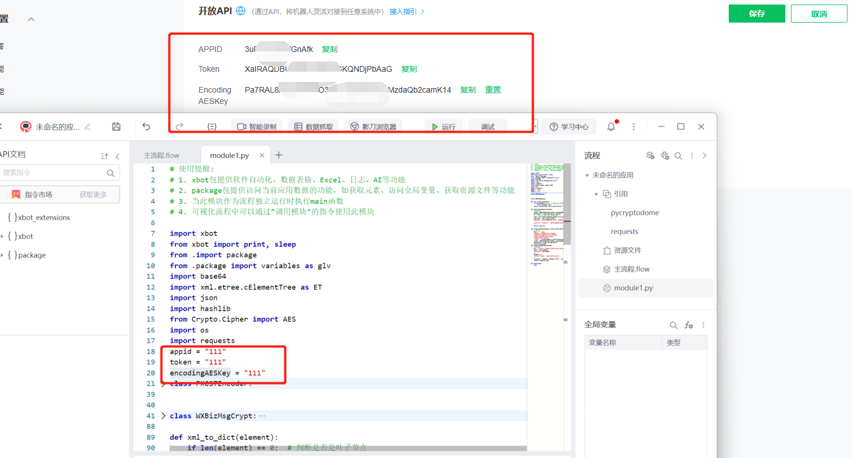Collapse the 引用 tree node
This screenshot has width=852, height=458.
click(x=596, y=194)
